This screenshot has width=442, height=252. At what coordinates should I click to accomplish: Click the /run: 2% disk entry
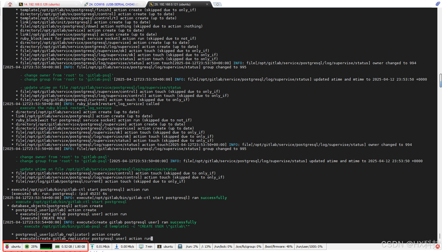(x=192, y=247)
